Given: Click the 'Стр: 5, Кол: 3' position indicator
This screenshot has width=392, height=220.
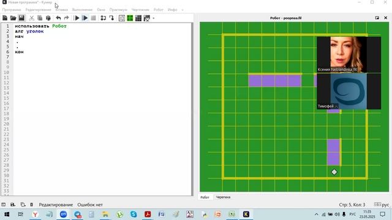Looking at the screenshot, I should pos(352,205).
